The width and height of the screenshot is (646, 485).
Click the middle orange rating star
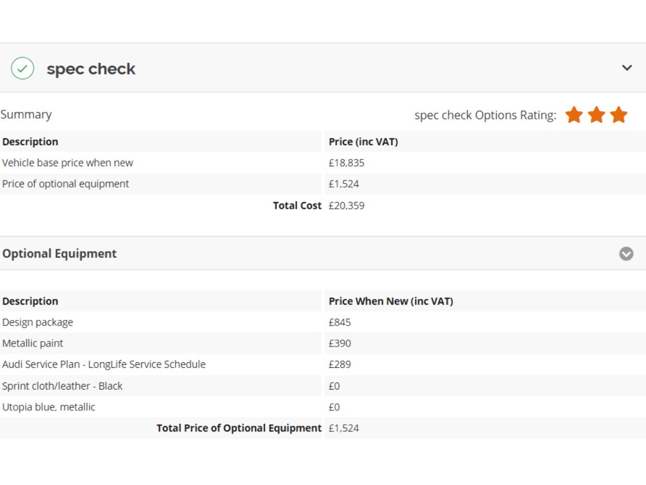point(596,115)
